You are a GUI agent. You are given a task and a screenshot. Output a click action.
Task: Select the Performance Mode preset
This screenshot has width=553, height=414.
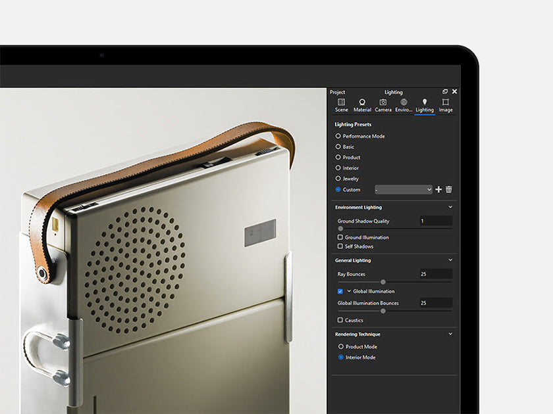point(338,136)
